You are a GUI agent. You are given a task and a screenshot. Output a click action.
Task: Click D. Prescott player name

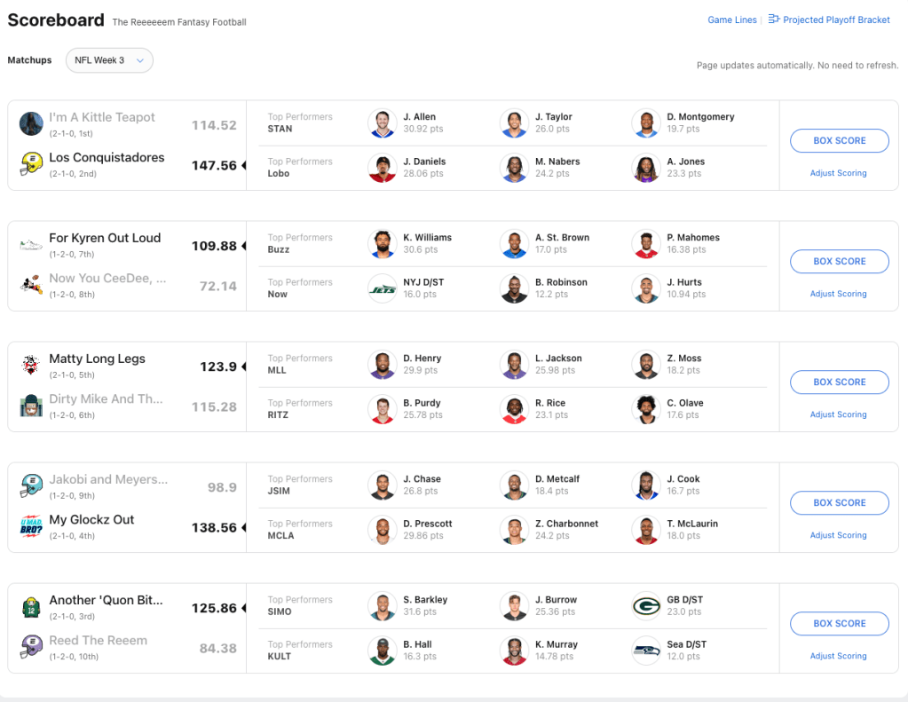click(x=427, y=524)
